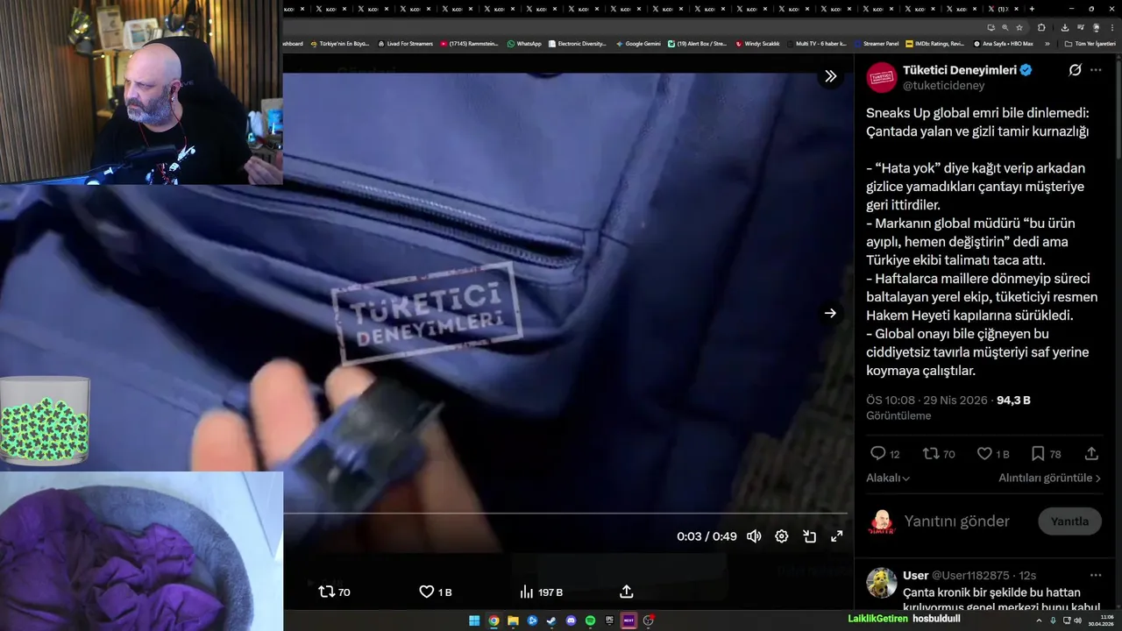
Task: Open Discord from the taskbar
Action: point(571,620)
